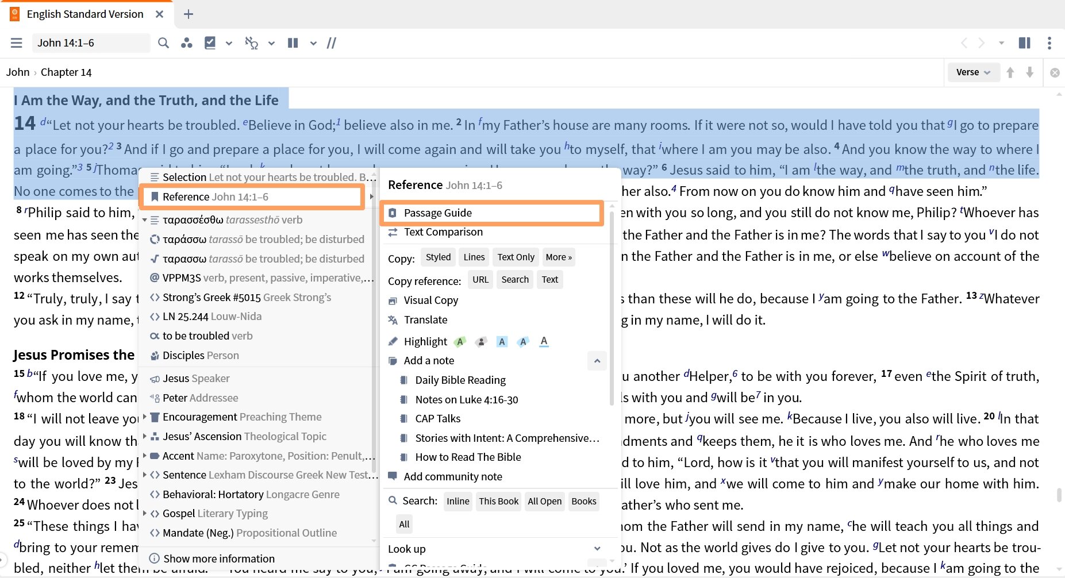Open the panel kebab menu

1049,43
